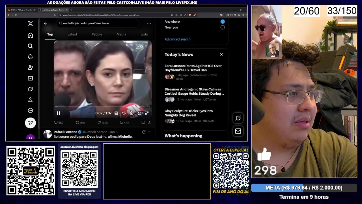Share the video post
Viewport: 362px width, 204px height.
[x=150, y=123]
